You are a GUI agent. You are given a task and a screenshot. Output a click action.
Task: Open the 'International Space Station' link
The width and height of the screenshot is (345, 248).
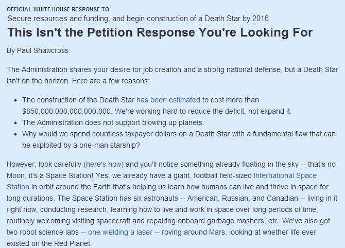pyautogui.click(x=285, y=175)
